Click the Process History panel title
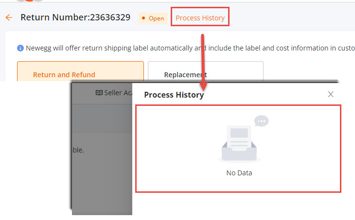Screen dimensions: 355x220 pyautogui.click(x=174, y=95)
